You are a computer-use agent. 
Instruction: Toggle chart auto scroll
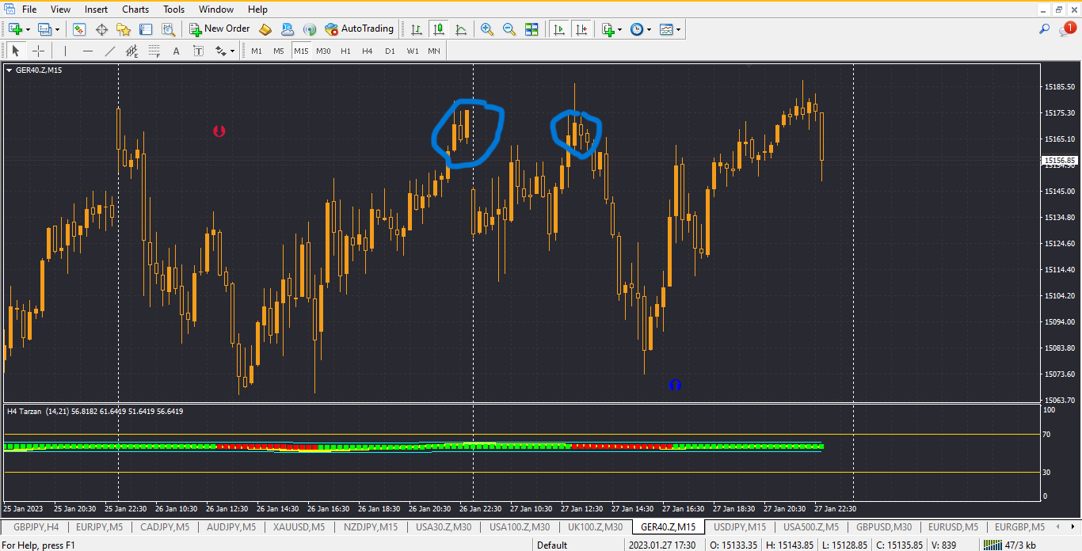click(x=559, y=29)
